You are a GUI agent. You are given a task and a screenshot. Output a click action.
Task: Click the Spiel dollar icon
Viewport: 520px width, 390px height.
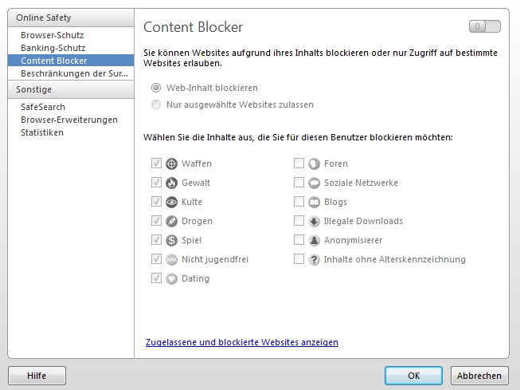pos(171,240)
